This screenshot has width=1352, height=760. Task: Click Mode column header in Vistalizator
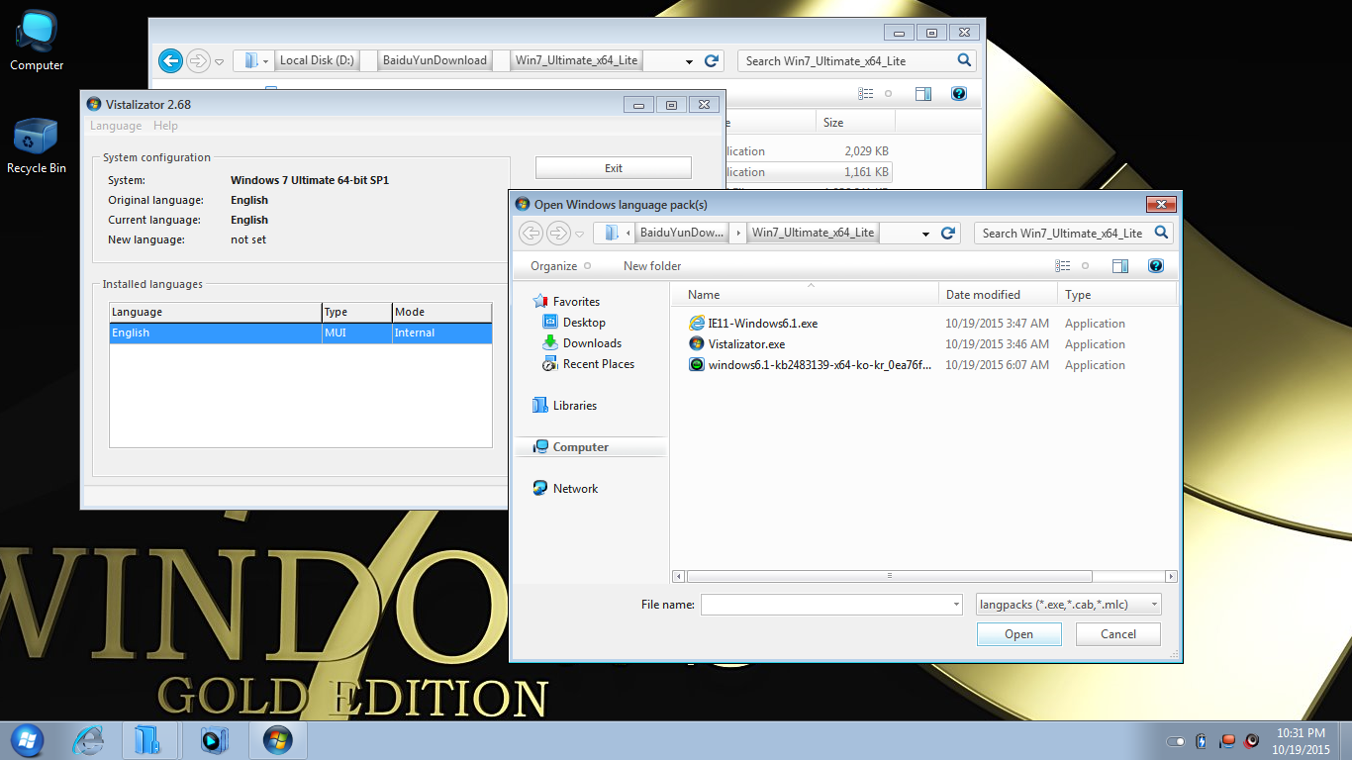coord(441,312)
